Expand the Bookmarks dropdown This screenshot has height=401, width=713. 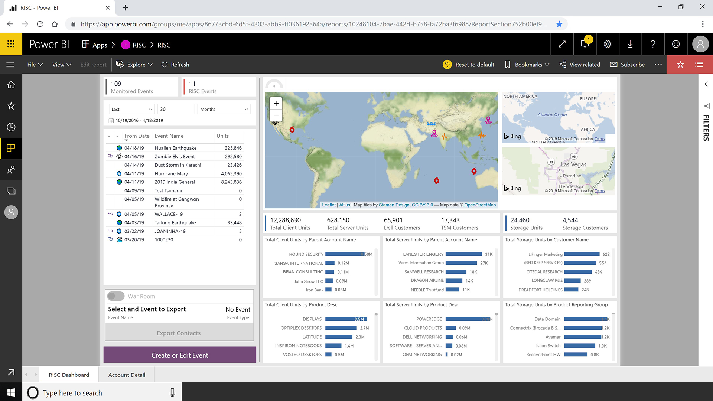pyautogui.click(x=527, y=65)
